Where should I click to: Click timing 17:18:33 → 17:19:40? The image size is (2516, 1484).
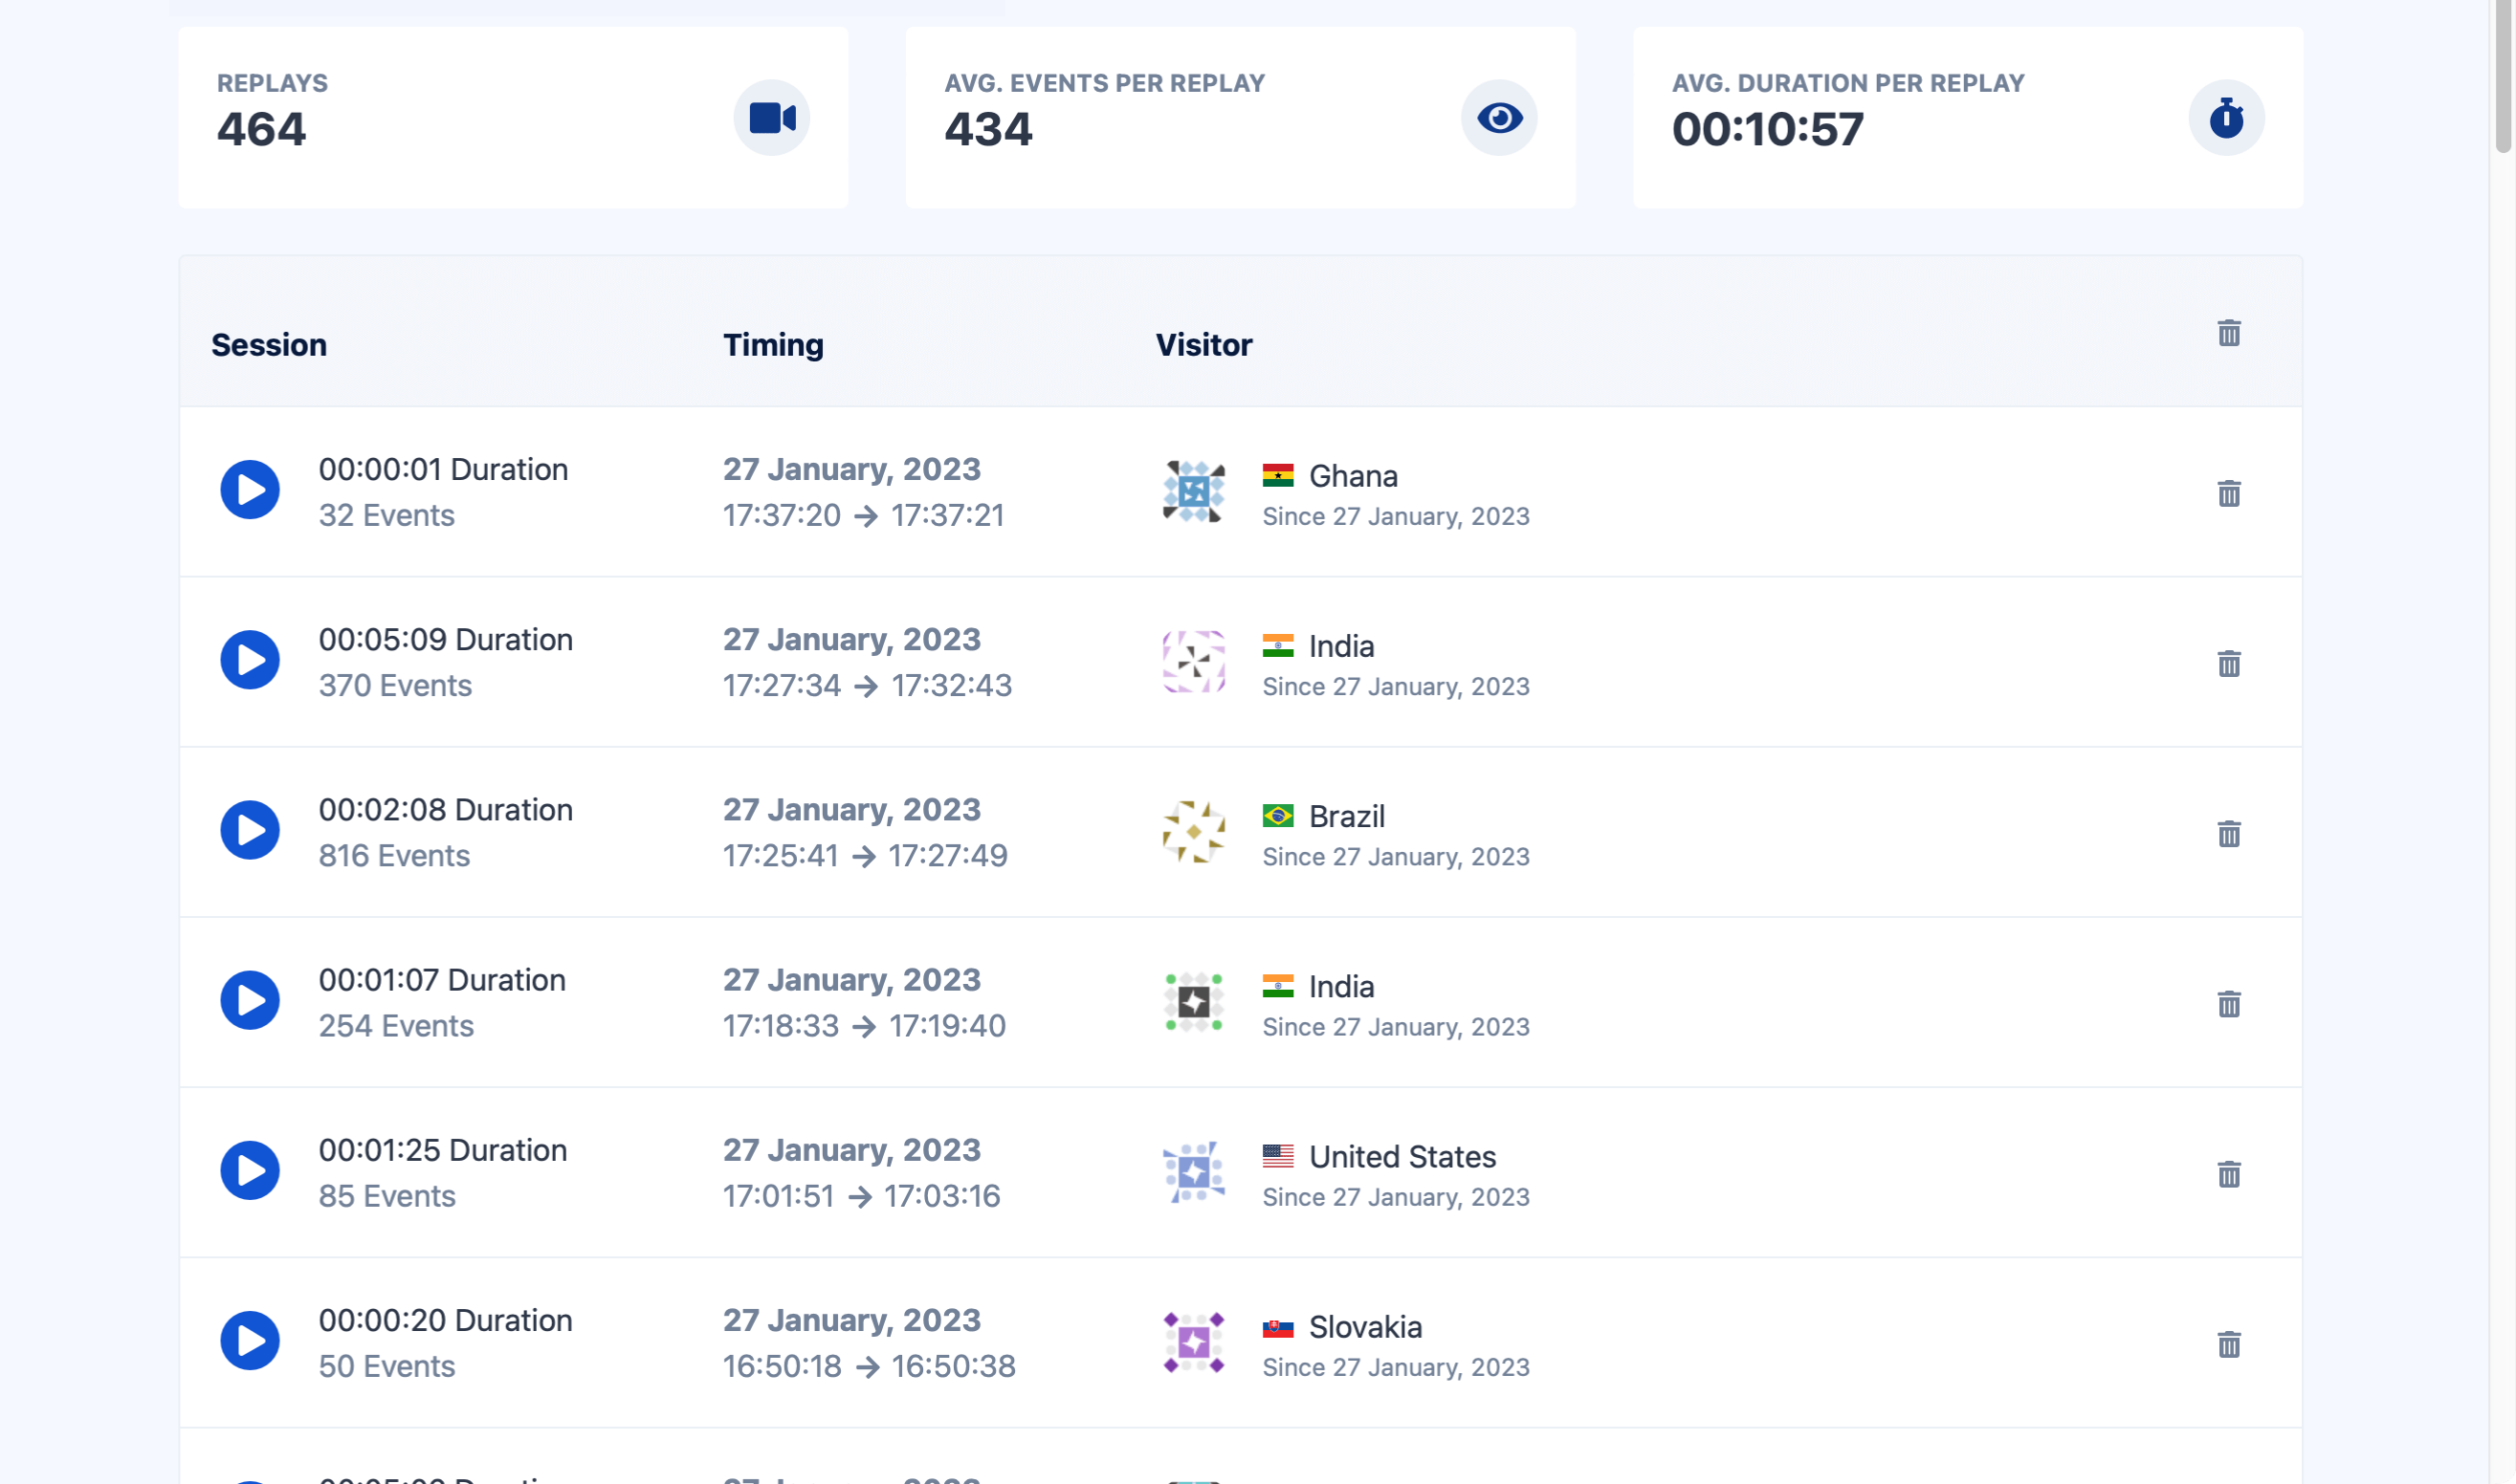865,1025
